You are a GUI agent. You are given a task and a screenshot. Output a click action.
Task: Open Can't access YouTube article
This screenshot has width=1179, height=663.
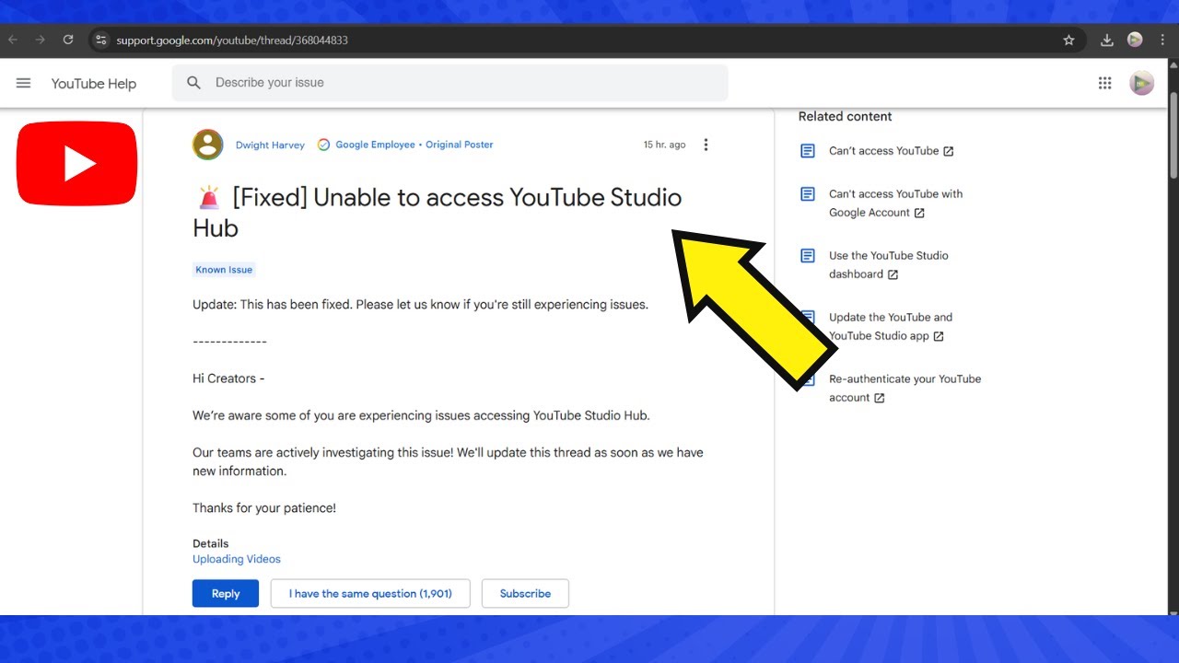pyautogui.click(x=884, y=151)
